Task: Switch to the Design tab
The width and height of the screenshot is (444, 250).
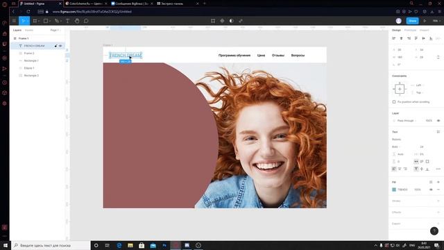Action: coord(396,30)
